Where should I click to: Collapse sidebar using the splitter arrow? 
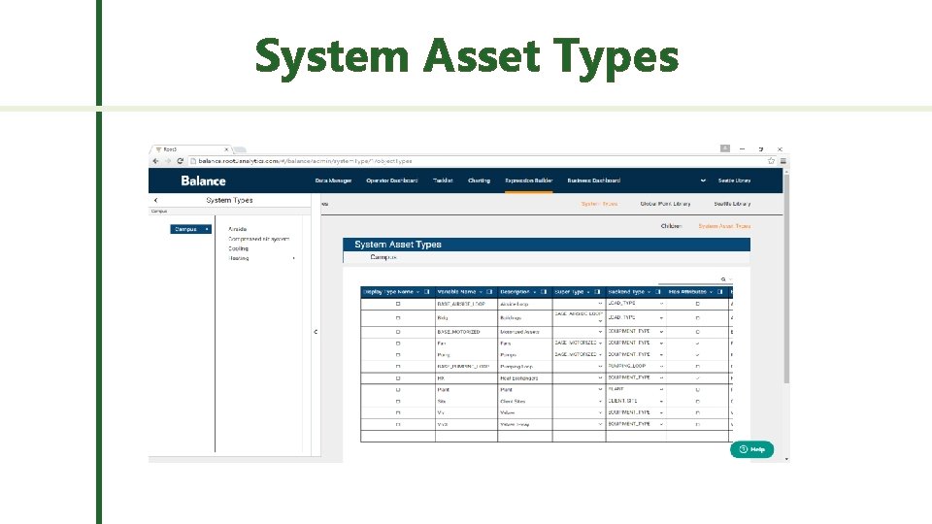point(316,332)
